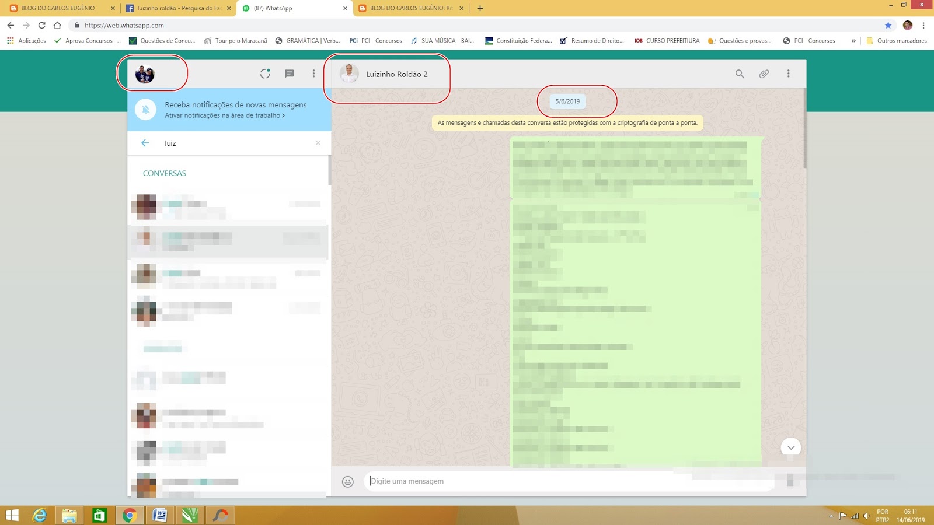Reload the WhatsApp Web page

point(41,25)
